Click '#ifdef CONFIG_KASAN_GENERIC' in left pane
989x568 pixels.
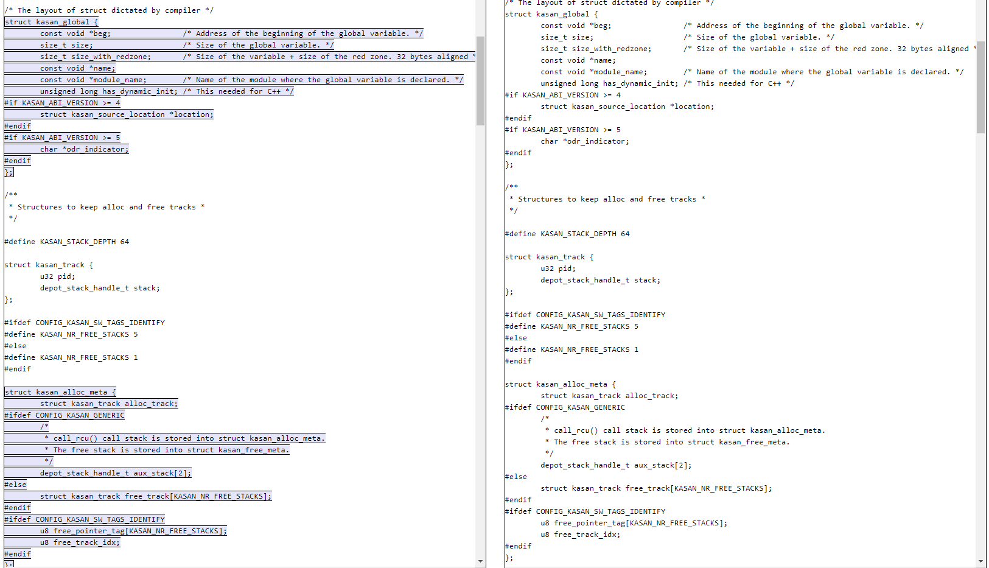pyautogui.click(x=64, y=415)
